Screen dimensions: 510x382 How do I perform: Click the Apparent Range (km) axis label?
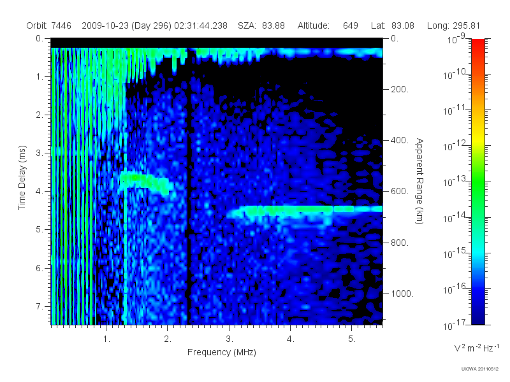[419, 181]
